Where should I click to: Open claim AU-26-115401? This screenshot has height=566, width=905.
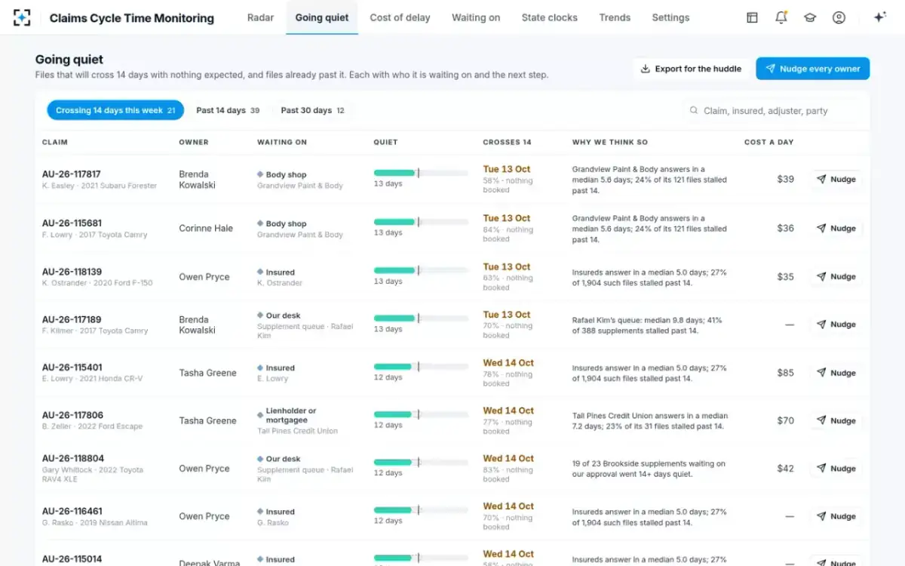[72, 368]
